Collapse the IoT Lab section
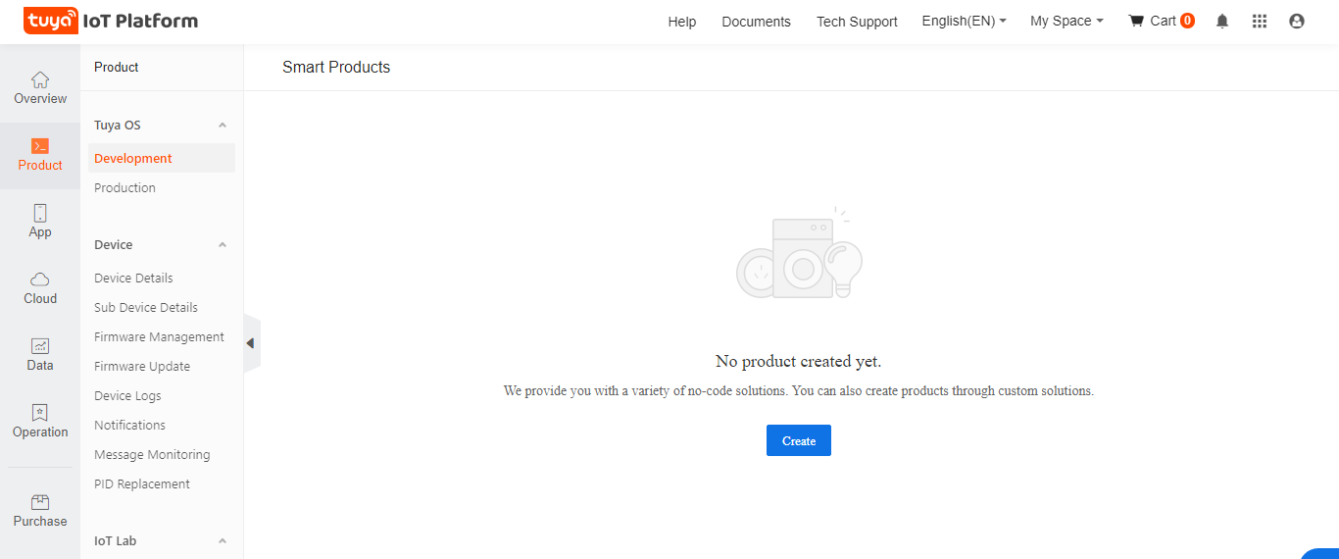 [x=223, y=541]
